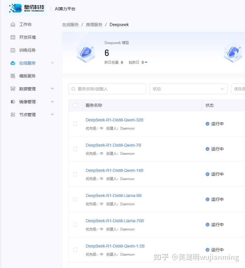Open 训练任务 via its calendar icon

tap(12, 50)
